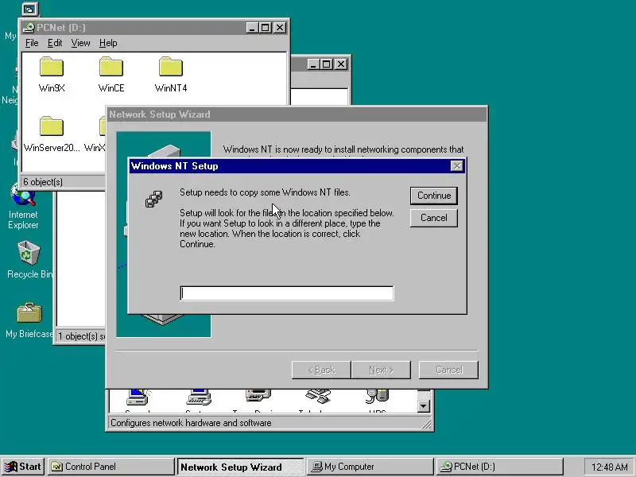Open Edit menu in PCNet window
Screen dimensions: 636x477
(x=55, y=43)
